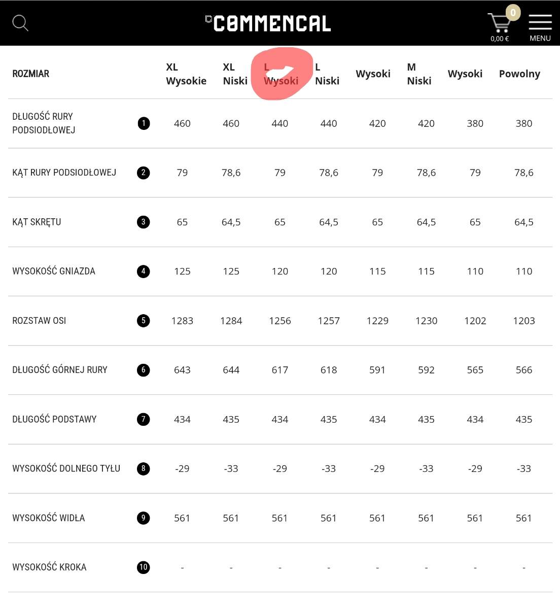Open the search magnifier icon
560x609 pixels.
[20, 23]
